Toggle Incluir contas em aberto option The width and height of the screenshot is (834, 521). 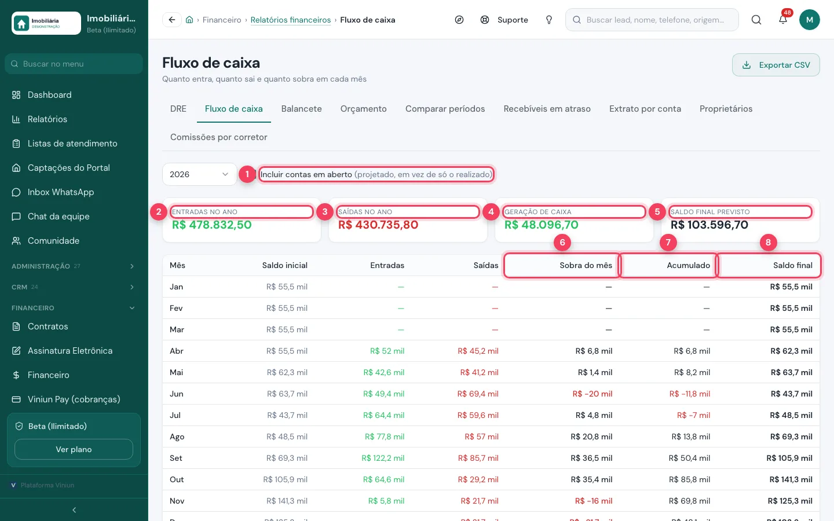376,174
